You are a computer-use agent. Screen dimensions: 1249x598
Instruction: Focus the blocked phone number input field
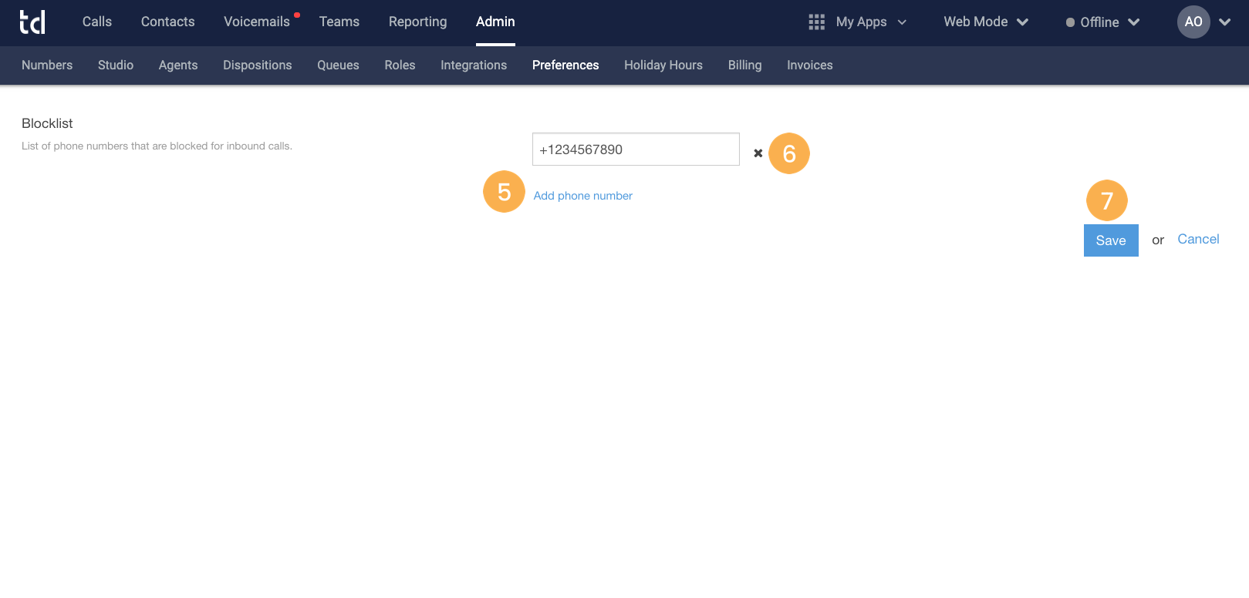click(635, 149)
